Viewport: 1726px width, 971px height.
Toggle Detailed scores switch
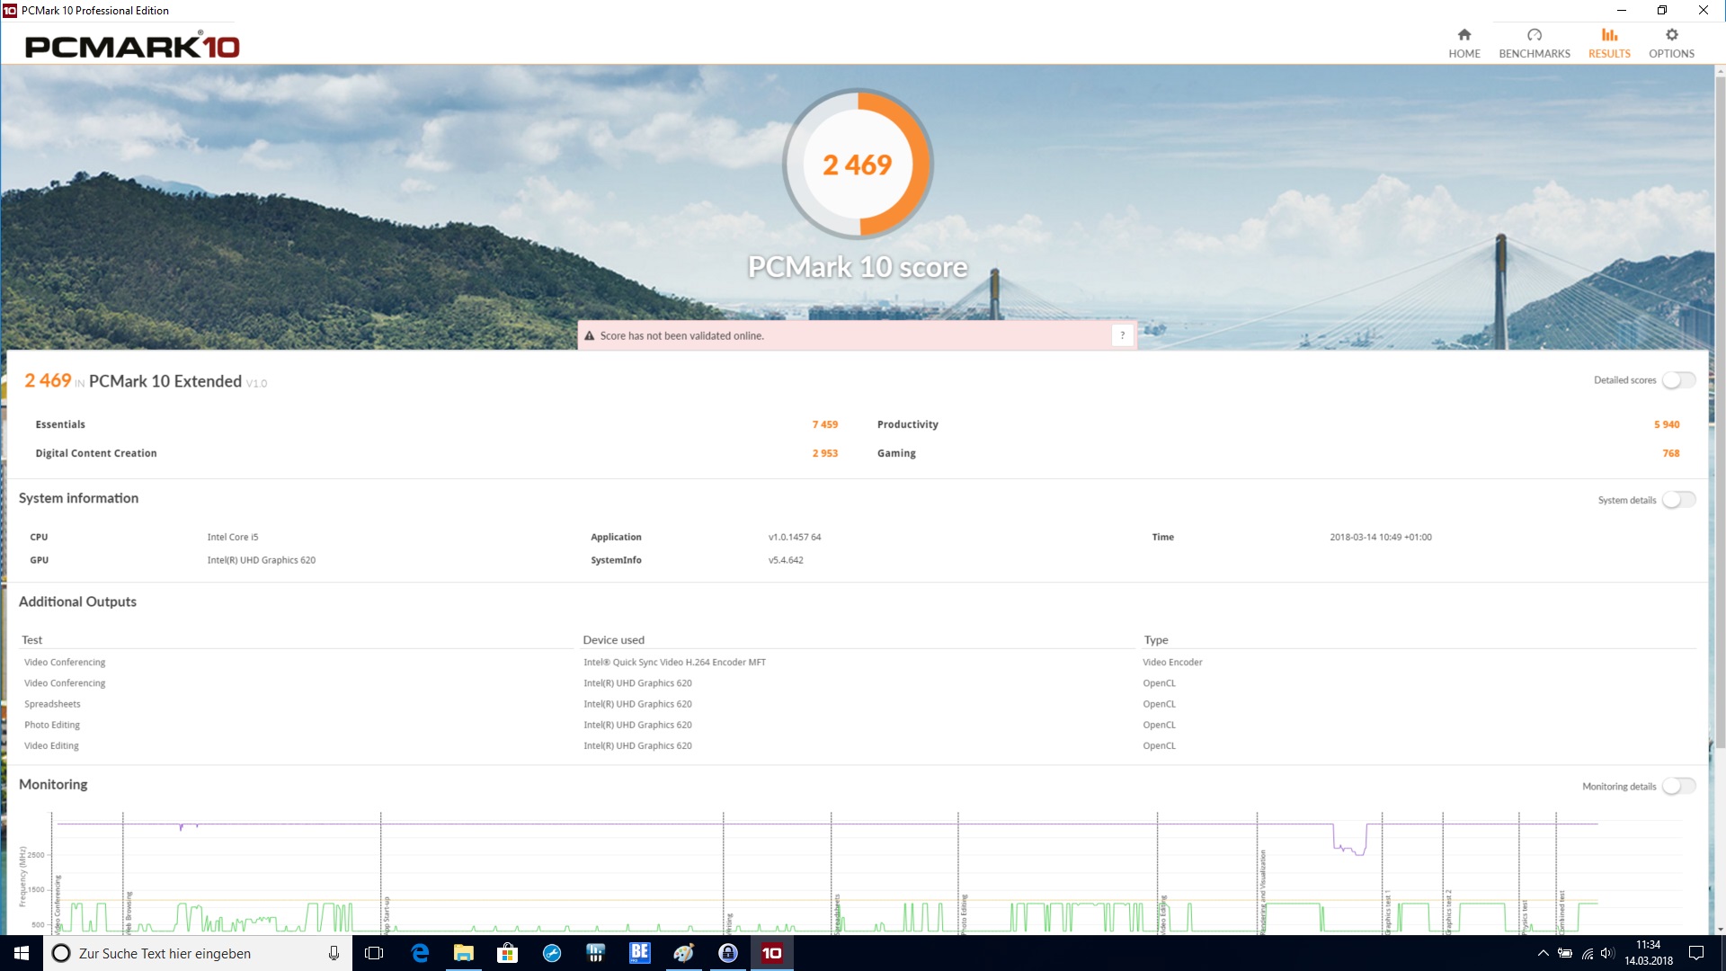[1677, 380]
